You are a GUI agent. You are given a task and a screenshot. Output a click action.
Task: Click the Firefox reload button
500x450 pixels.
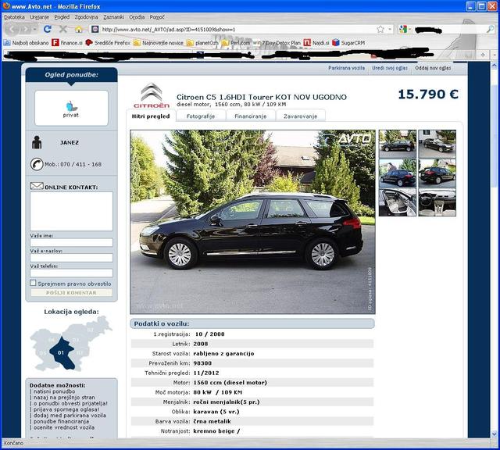(x=48, y=30)
